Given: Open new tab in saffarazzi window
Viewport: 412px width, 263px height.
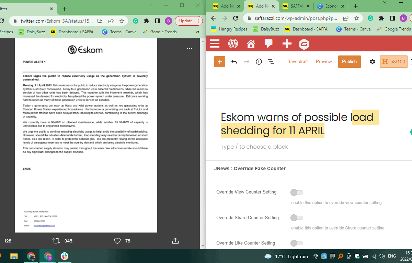Looking at the screenshot, I should [356, 6].
